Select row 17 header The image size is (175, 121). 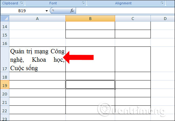click(x=5, y=59)
